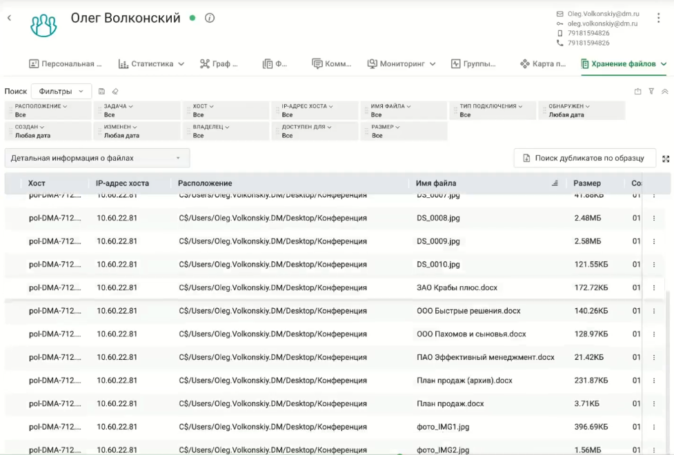
Task: Open the three-dot menu in header
Action: [659, 18]
